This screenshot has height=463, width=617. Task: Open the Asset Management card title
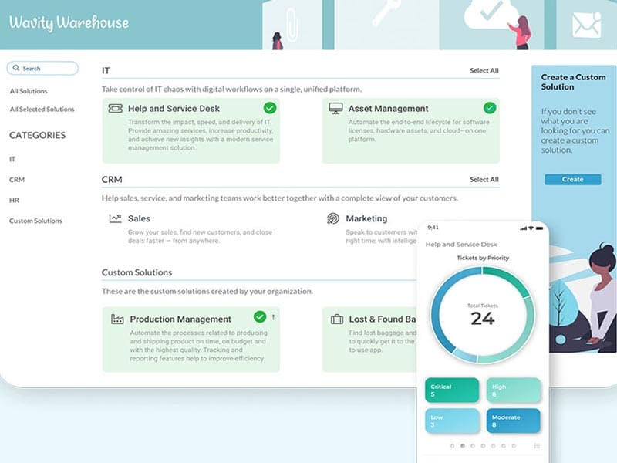pyautogui.click(x=388, y=108)
